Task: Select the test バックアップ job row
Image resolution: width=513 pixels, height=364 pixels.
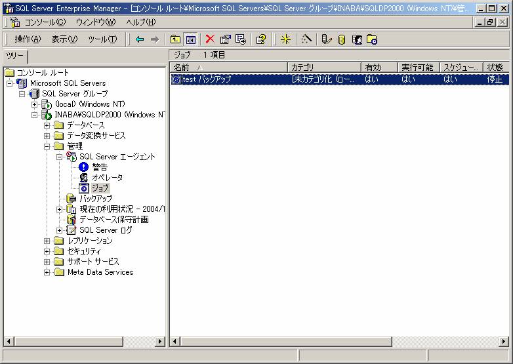Action: [x=340, y=79]
